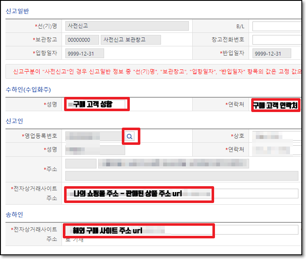Click the *상호 label
Screen dimensions: 306x259
point(237,136)
